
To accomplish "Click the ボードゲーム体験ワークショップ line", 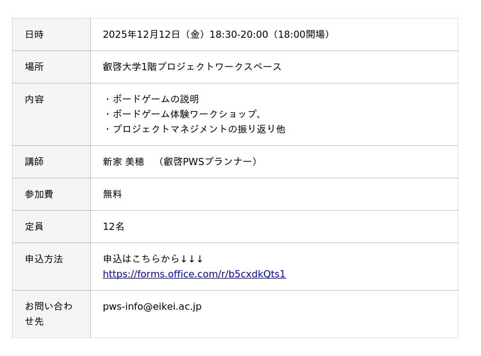I will coord(183,115).
